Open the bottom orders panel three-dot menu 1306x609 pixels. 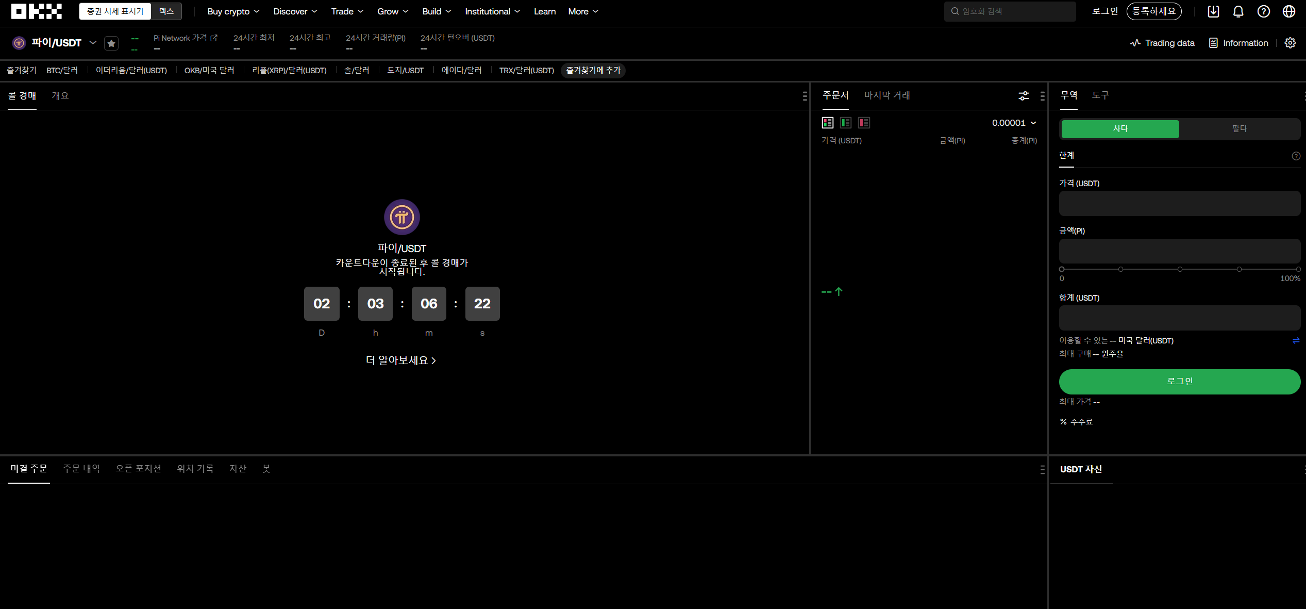1043,470
